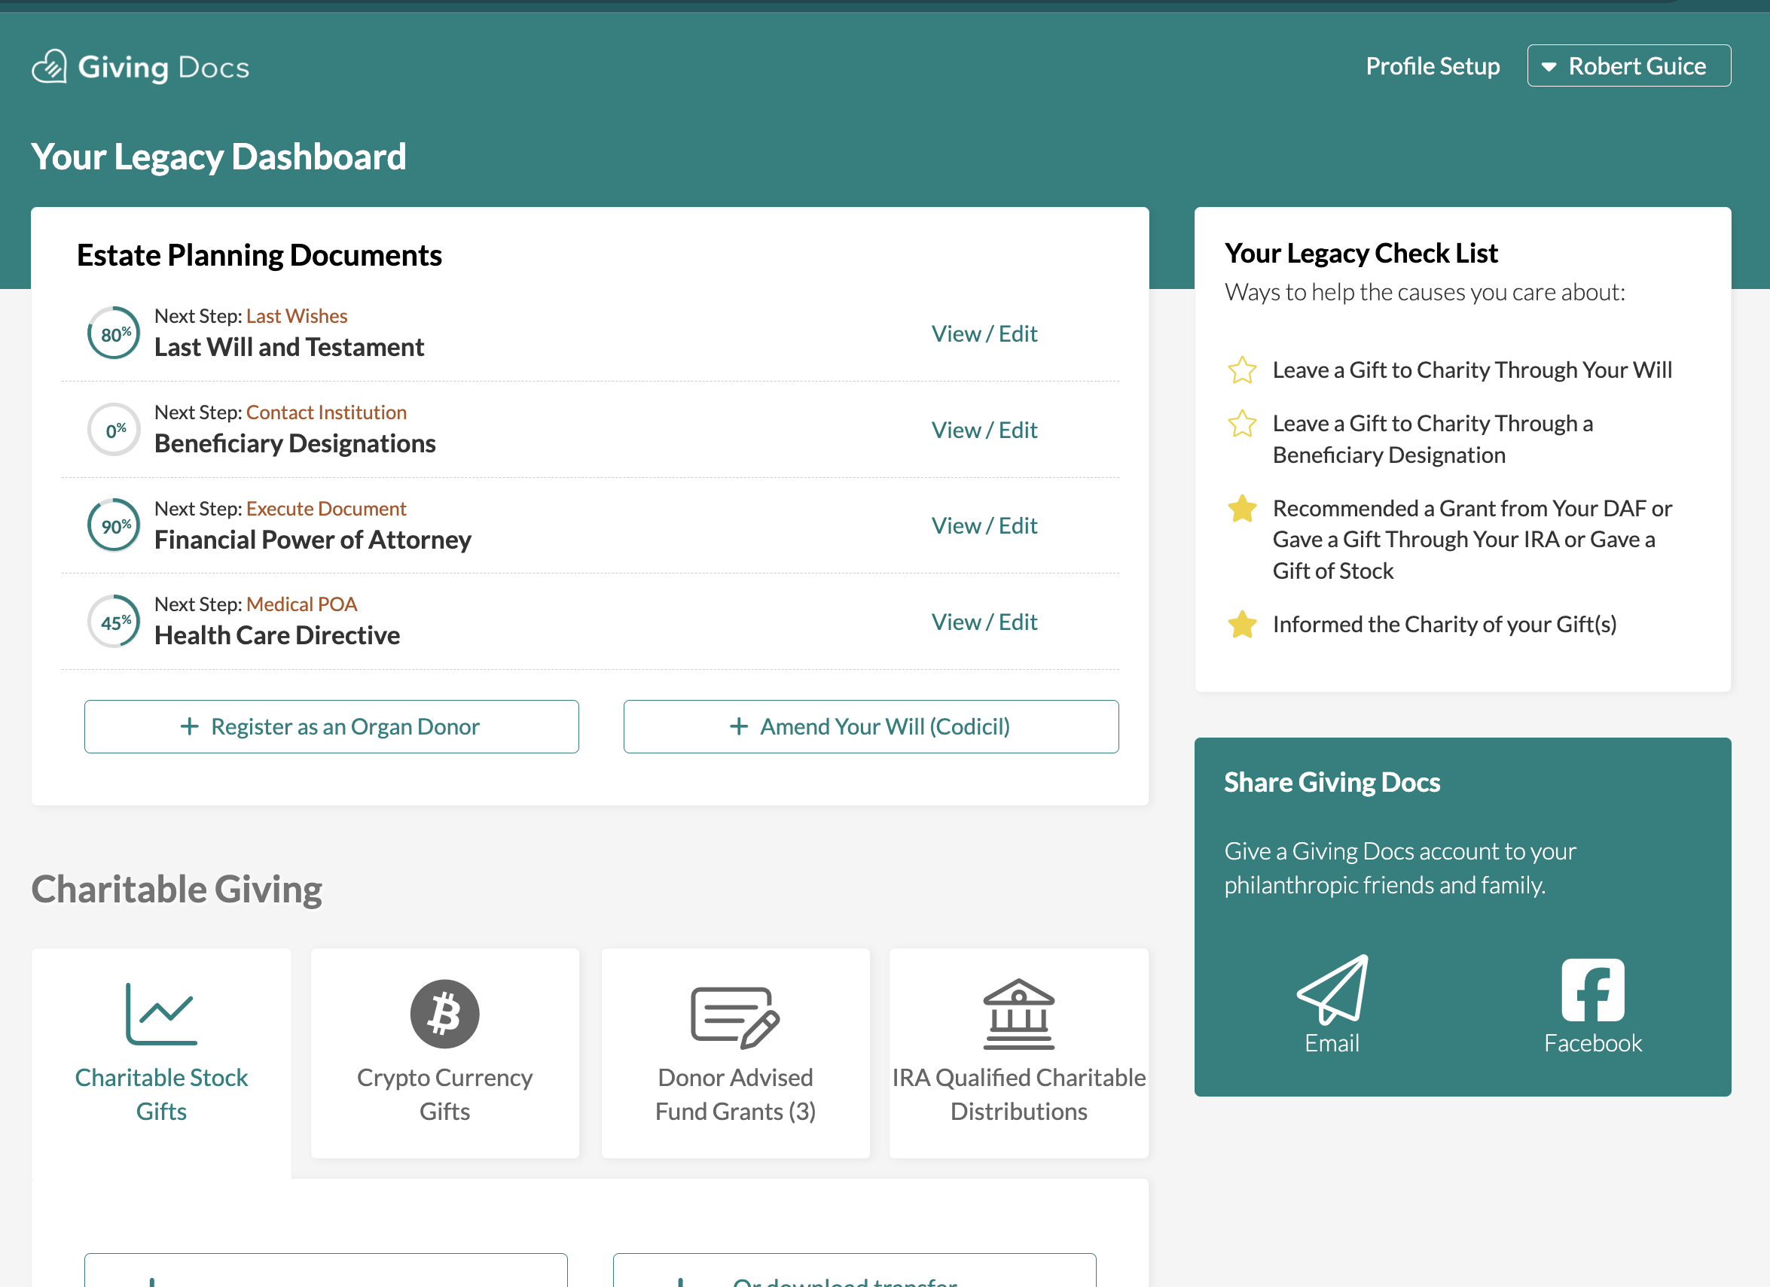Toggle star for Informed the Charity item

click(1242, 625)
